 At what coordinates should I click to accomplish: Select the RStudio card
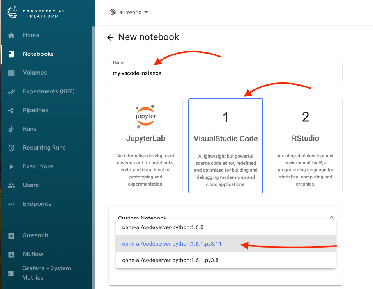306,145
